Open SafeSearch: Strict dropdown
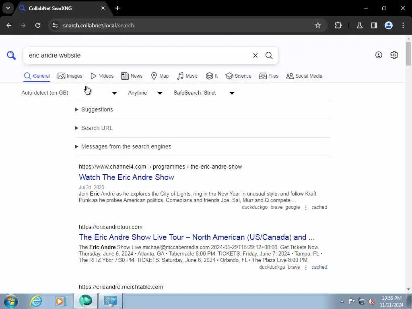Viewport: 412px width, 309px height. tap(204, 93)
